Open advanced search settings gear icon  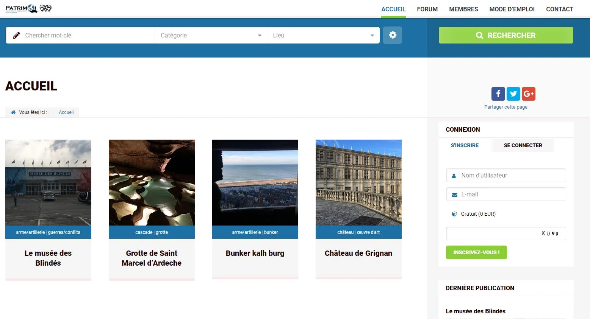pyautogui.click(x=393, y=35)
